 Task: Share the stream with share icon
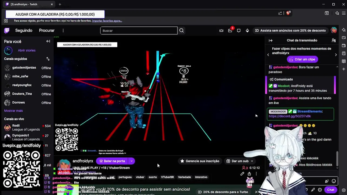(249, 174)
